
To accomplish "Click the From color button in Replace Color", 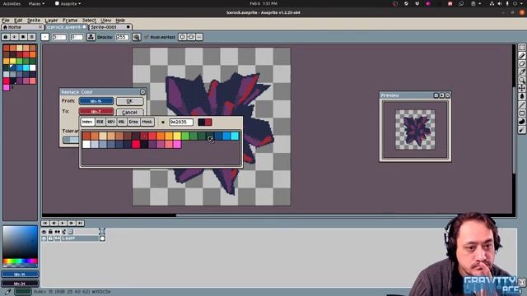I will (96, 101).
